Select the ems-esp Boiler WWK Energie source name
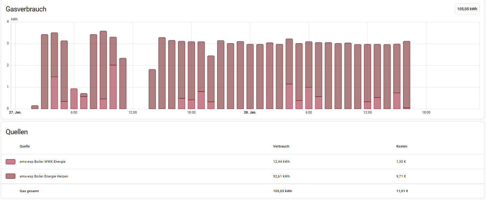The height and width of the screenshot is (200, 486). (x=42, y=162)
